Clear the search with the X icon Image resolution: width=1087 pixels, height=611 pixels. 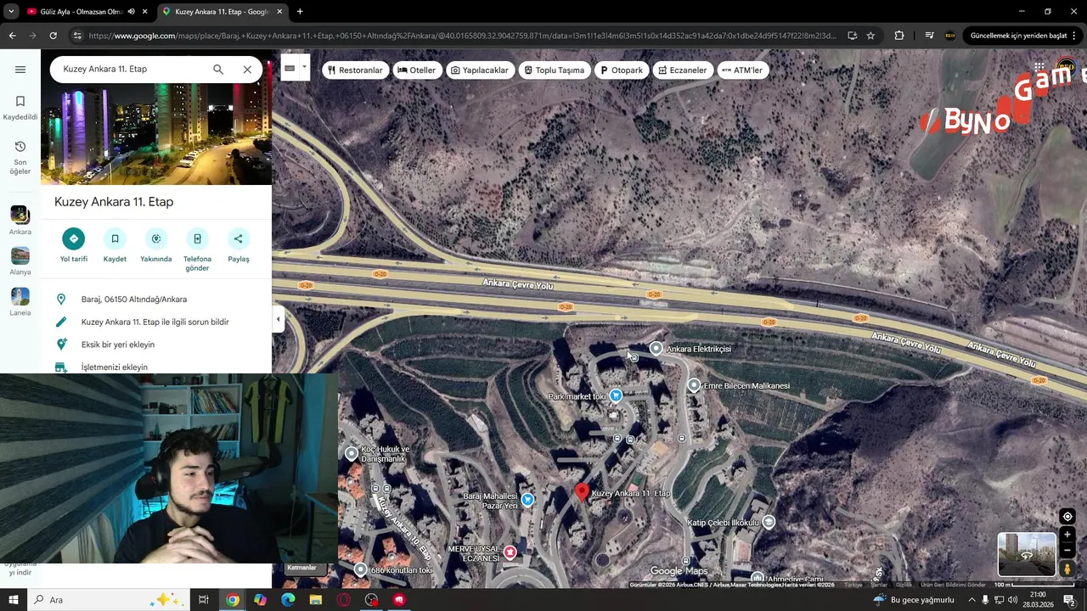[247, 70]
